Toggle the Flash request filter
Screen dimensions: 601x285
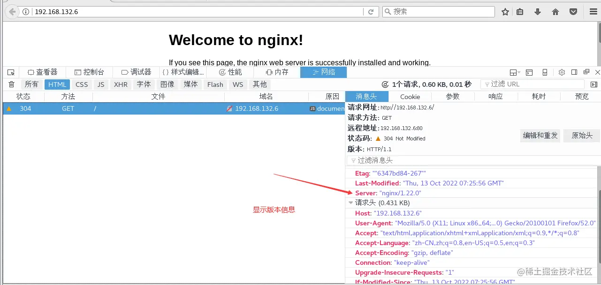pos(215,85)
